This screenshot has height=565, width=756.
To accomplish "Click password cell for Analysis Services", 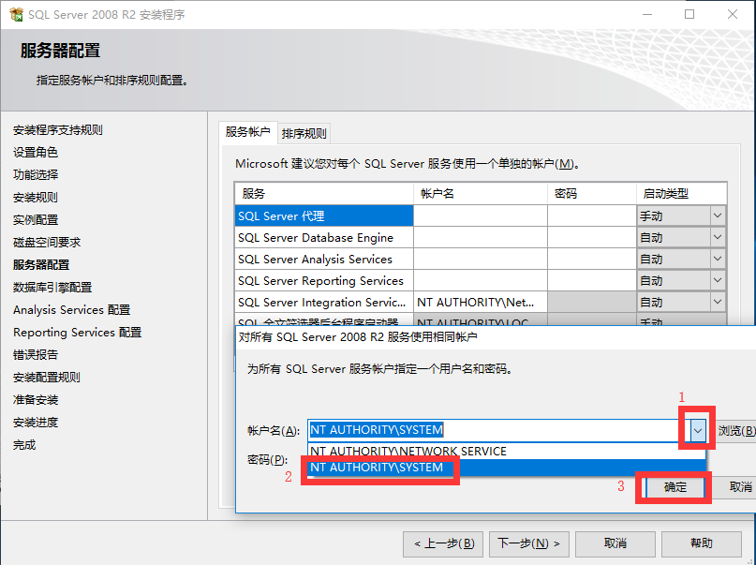I will tap(591, 260).
